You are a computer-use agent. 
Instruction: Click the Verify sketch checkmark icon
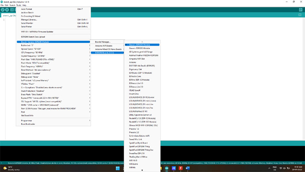[2, 10]
